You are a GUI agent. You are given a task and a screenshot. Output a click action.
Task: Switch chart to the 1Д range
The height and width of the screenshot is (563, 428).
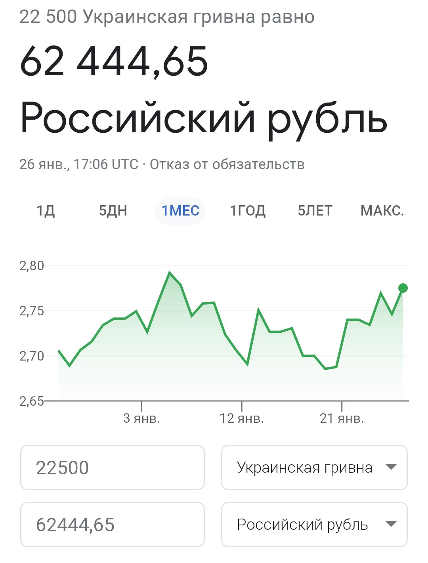click(46, 211)
